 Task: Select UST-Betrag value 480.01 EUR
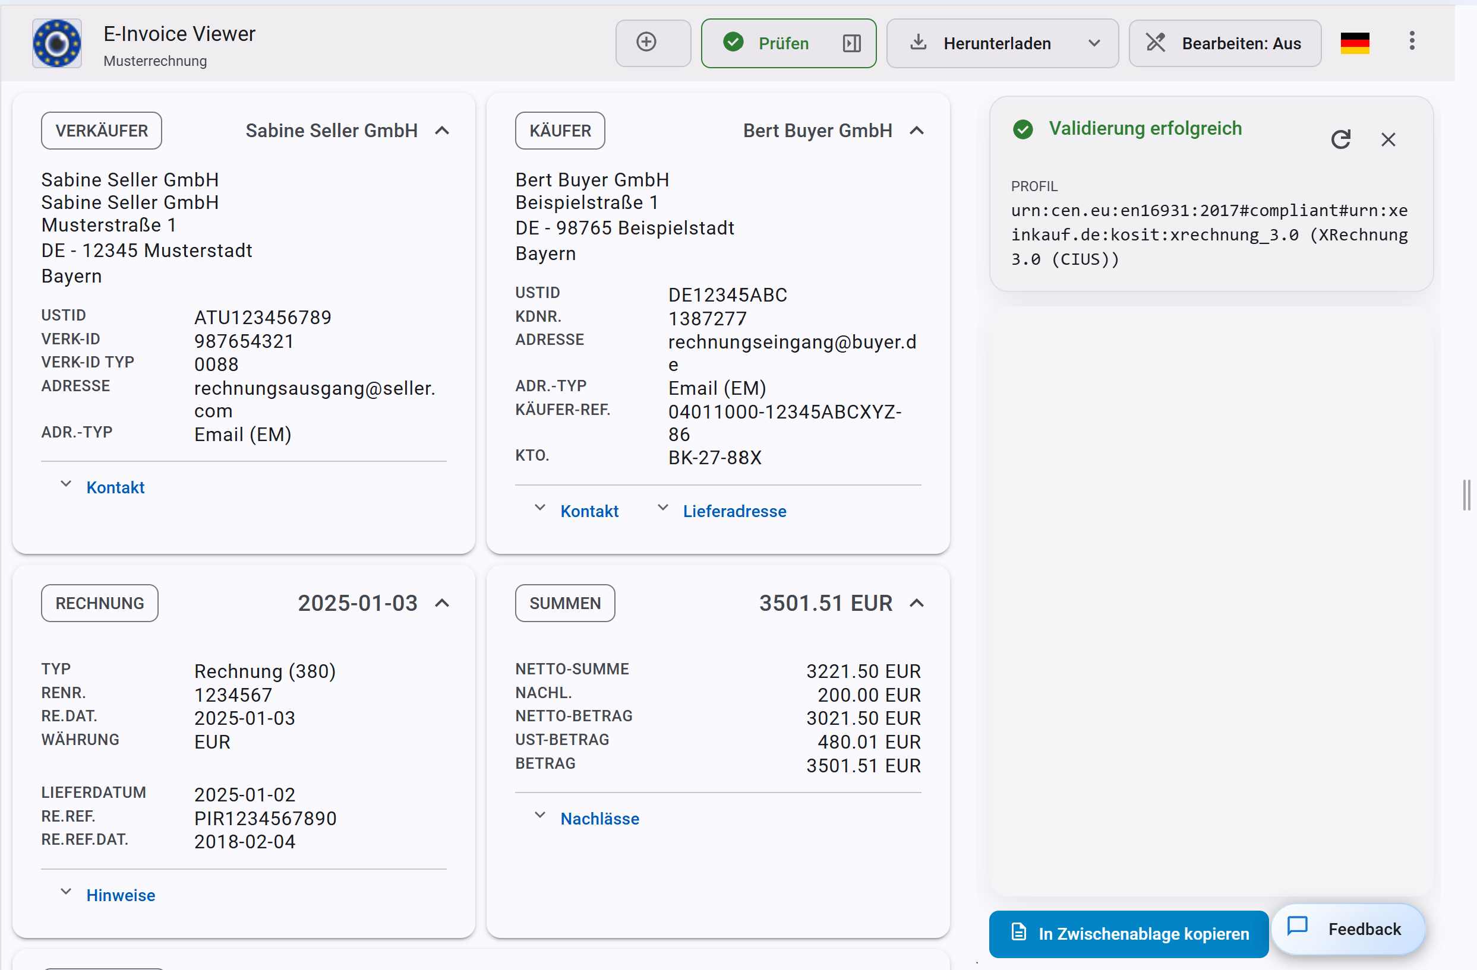(869, 742)
